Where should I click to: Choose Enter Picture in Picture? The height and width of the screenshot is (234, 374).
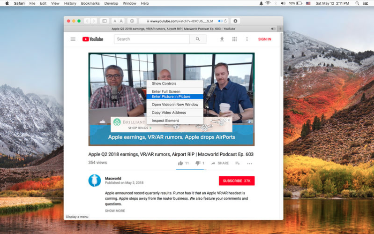tap(175, 97)
